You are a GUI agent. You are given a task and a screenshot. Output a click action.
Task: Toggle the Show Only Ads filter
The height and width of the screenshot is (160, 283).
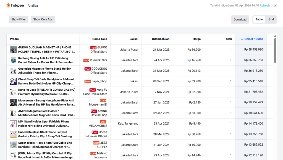[x=43, y=19]
